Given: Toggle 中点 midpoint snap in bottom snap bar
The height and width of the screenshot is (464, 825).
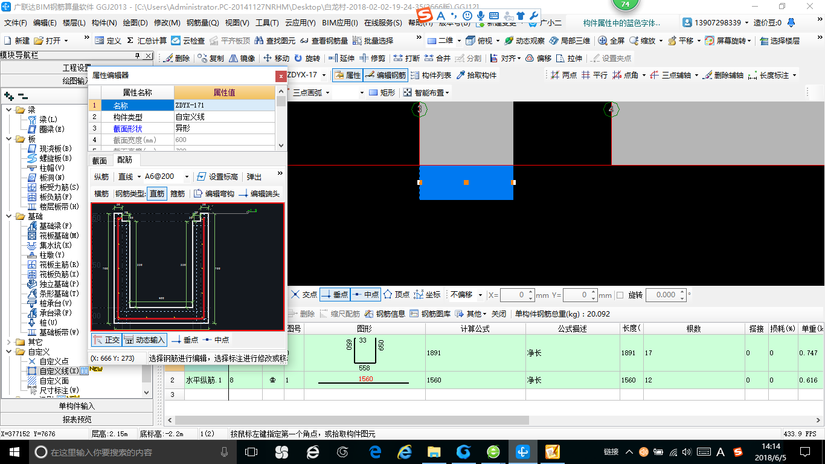Looking at the screenshot, I should (365, 294).
